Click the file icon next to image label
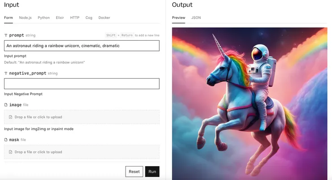Viewport: 332px width, 180px height. 6,105
